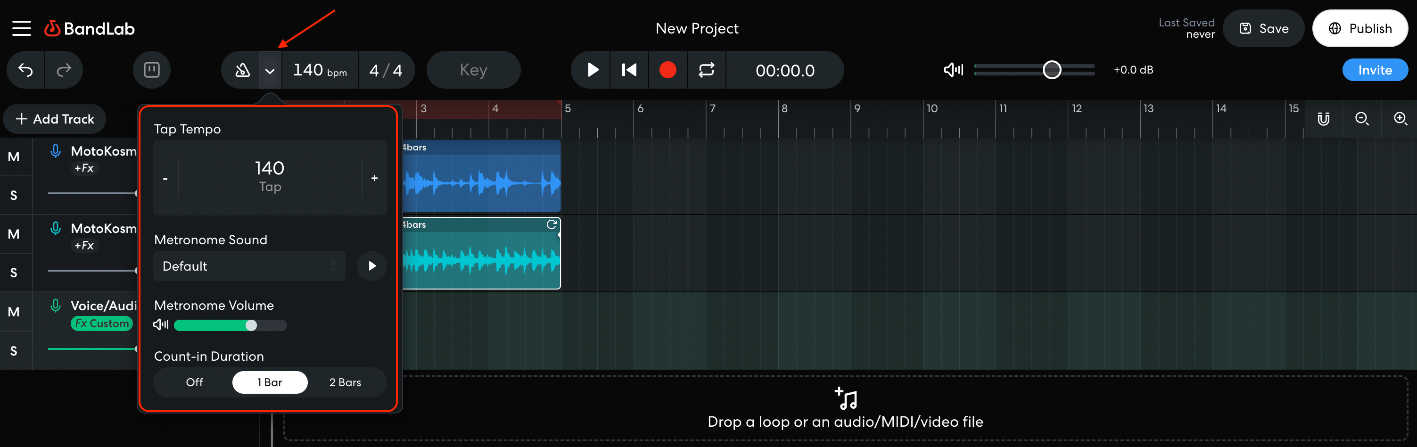1417x447 pixels.
Task: Collapse the tempo settings chevron
Action: (270, 70)
